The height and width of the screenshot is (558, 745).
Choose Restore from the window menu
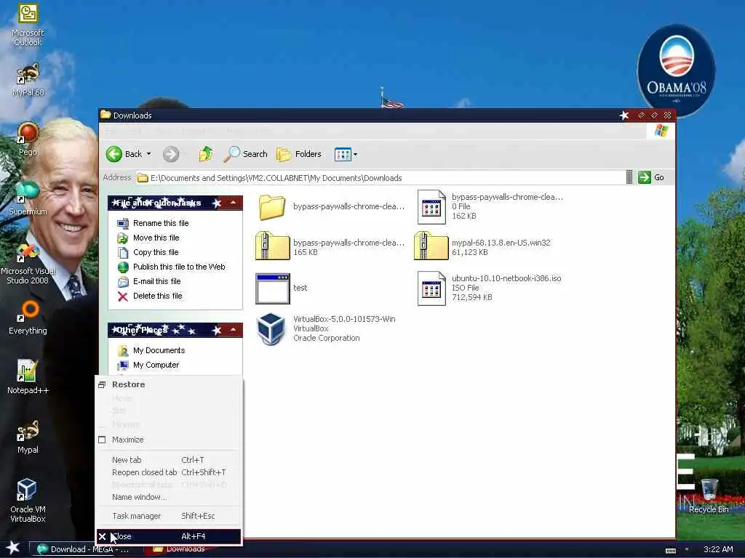click(169, 385)
